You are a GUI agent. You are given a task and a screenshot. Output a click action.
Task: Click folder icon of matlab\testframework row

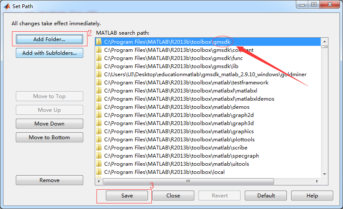(99, 82)
